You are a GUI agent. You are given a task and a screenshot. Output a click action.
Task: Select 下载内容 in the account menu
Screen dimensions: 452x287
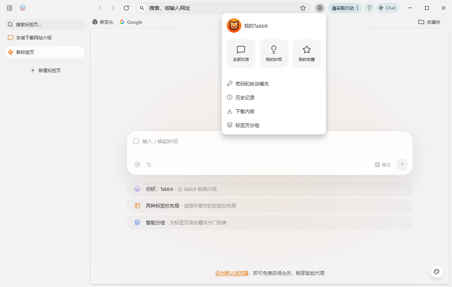tap(245, 111)
